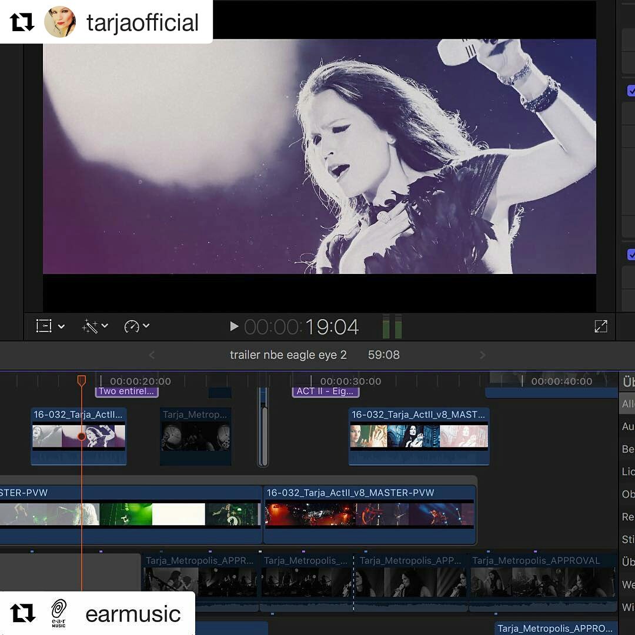
Task: Select the Tarja_Metropolis_... second lower clip
Action: point(306,582)
